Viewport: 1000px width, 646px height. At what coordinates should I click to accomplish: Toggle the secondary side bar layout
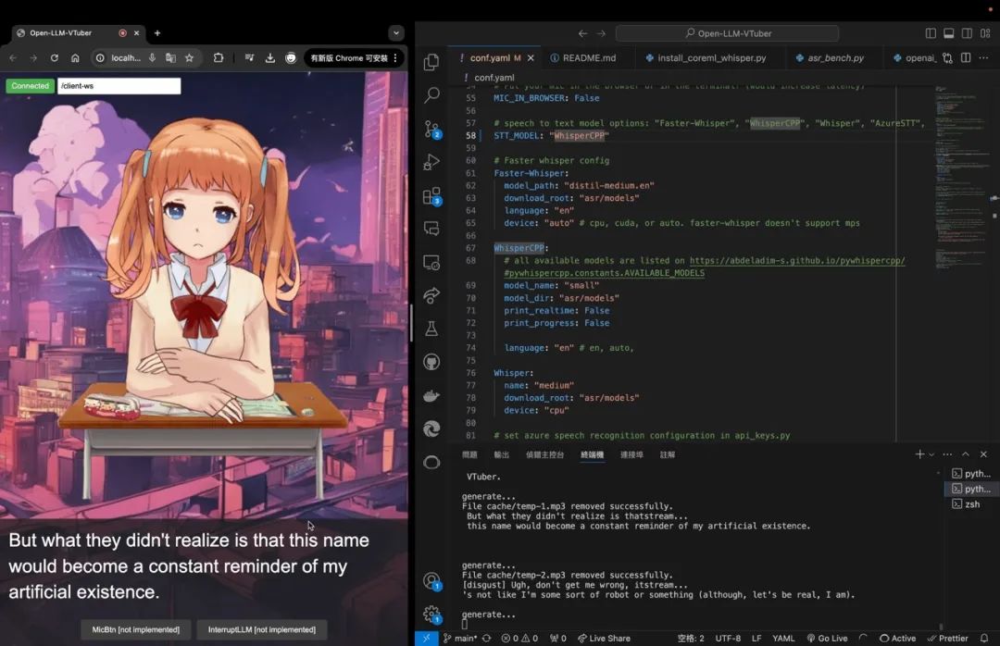(x=967, y=33)
